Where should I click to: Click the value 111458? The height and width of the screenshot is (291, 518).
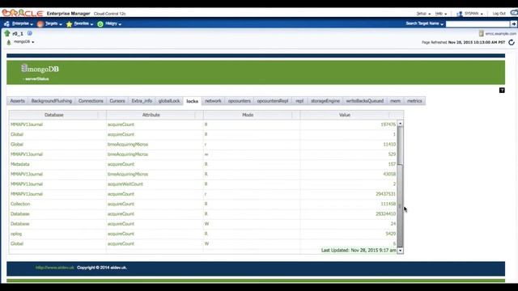[x=388, y=204]
